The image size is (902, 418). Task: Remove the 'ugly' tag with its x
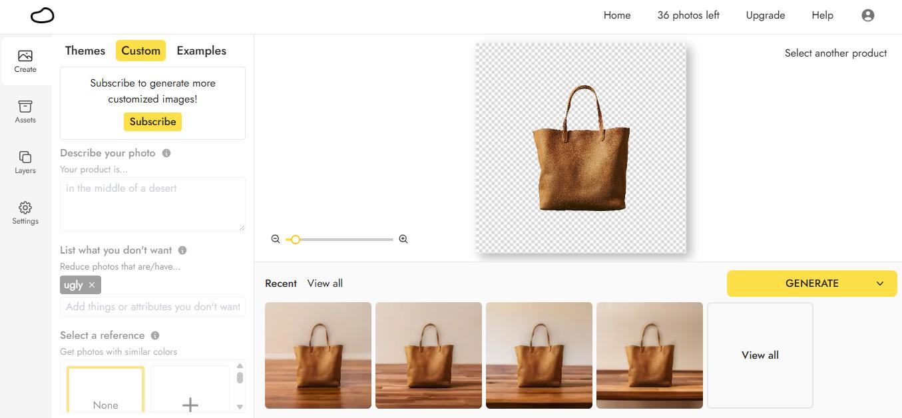click(92, 285)
